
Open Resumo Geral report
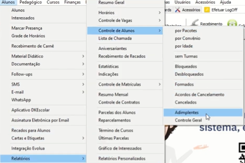click(111, 3)
